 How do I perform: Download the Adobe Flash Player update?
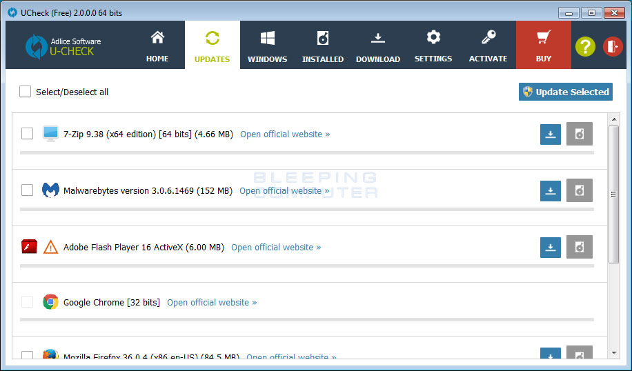pyautogui.click(x=550, y=248)
